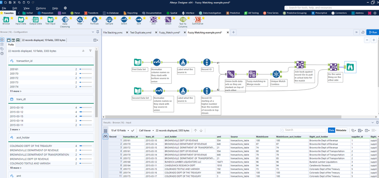The image size is (379, 178).
Task: Select the Data Cleansing tool icon
Action: coord(65,19)
